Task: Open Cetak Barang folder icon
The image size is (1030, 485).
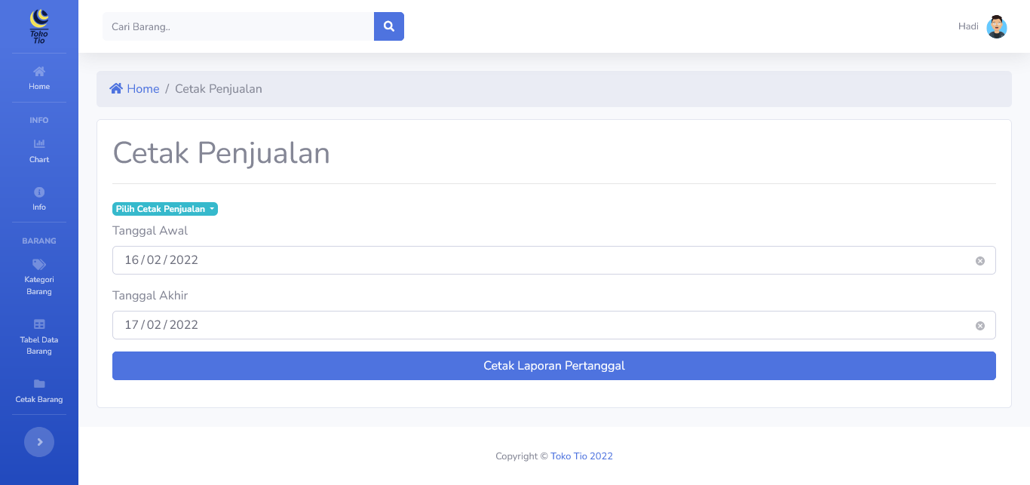Action: [39, 384]
